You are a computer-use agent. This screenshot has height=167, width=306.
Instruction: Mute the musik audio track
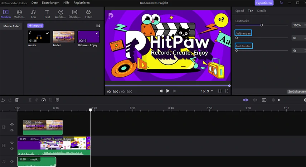[x=12, y=162]
